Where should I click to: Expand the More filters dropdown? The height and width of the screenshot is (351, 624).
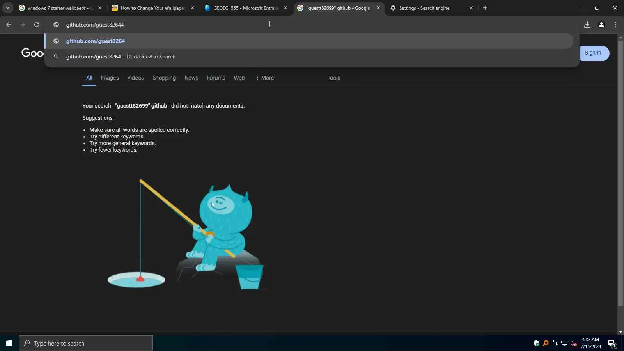tap(265, 78)
